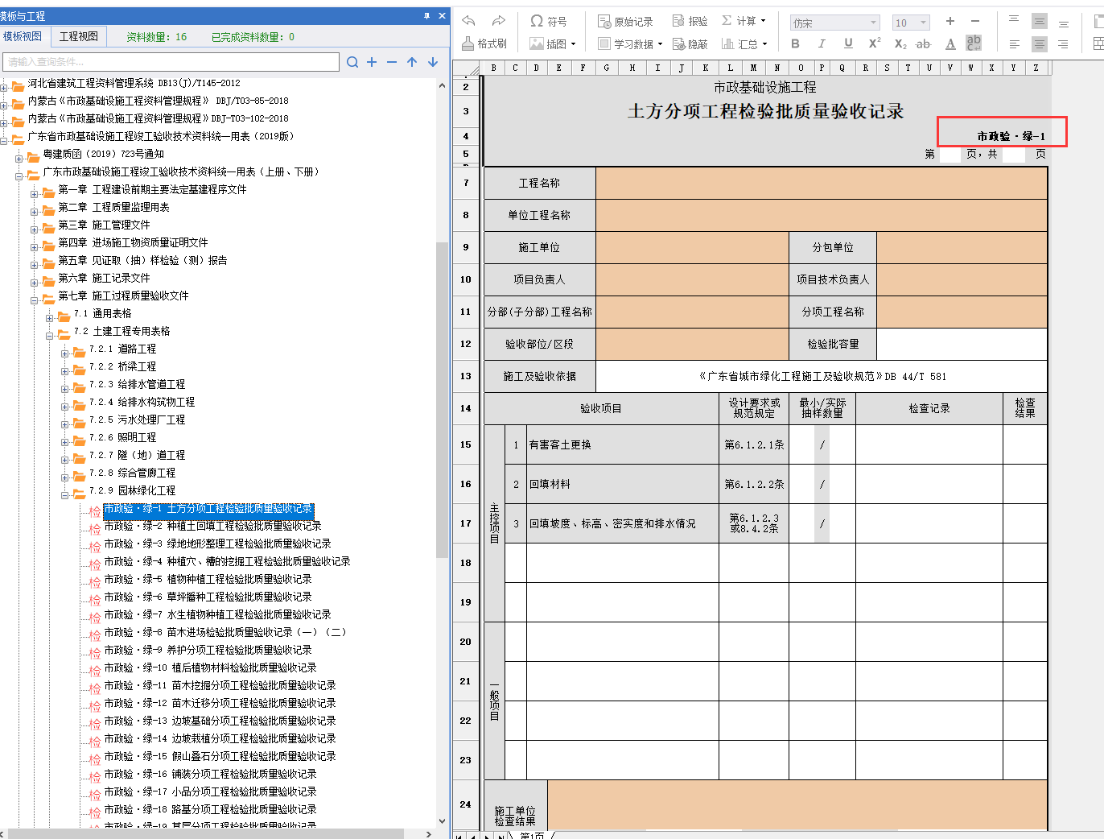Toggle bold formatting

tap(795, 43)
